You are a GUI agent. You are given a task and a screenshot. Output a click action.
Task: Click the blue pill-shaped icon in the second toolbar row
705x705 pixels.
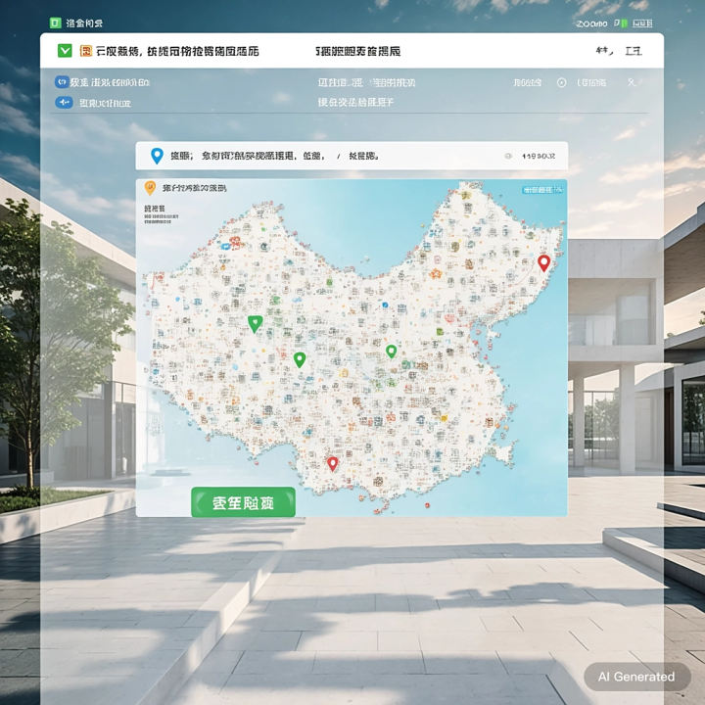[64, 103]
